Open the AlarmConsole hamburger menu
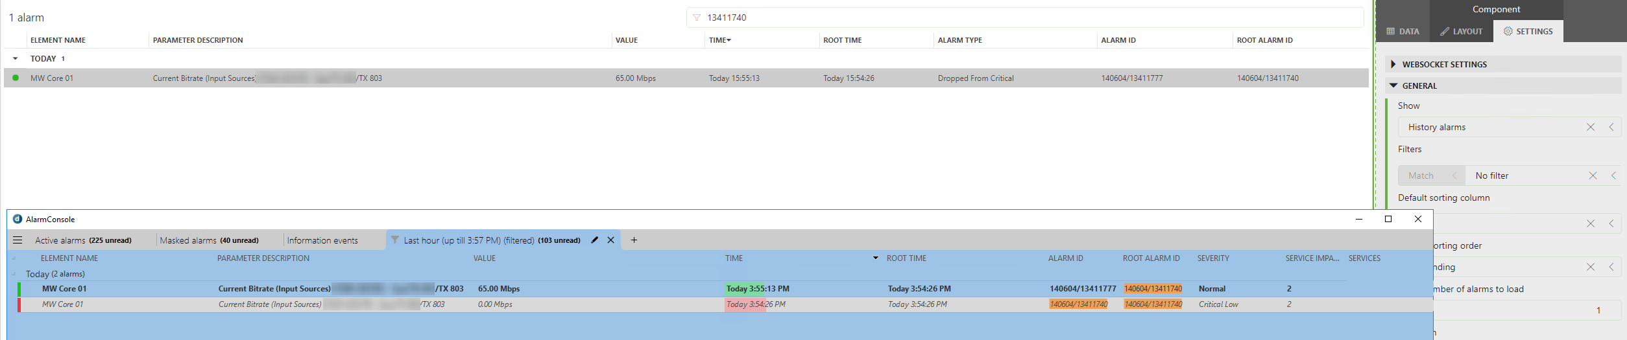Screen dimensions: 1627x340 18,240
